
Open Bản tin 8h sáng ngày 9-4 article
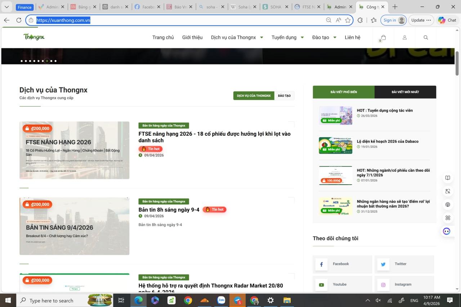(x=169, y=209)
